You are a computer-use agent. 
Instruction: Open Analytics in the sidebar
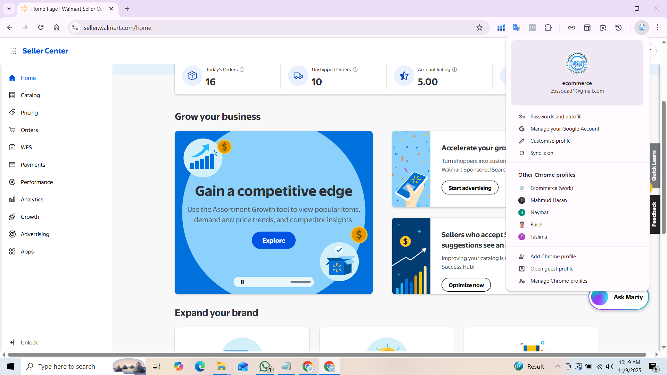32,200
